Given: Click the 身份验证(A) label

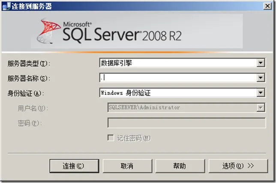Looking at the screenshot, I should (x=26, y=93).
